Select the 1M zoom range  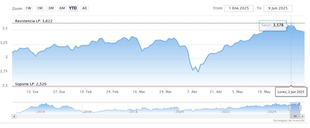(x=40, y=8)
